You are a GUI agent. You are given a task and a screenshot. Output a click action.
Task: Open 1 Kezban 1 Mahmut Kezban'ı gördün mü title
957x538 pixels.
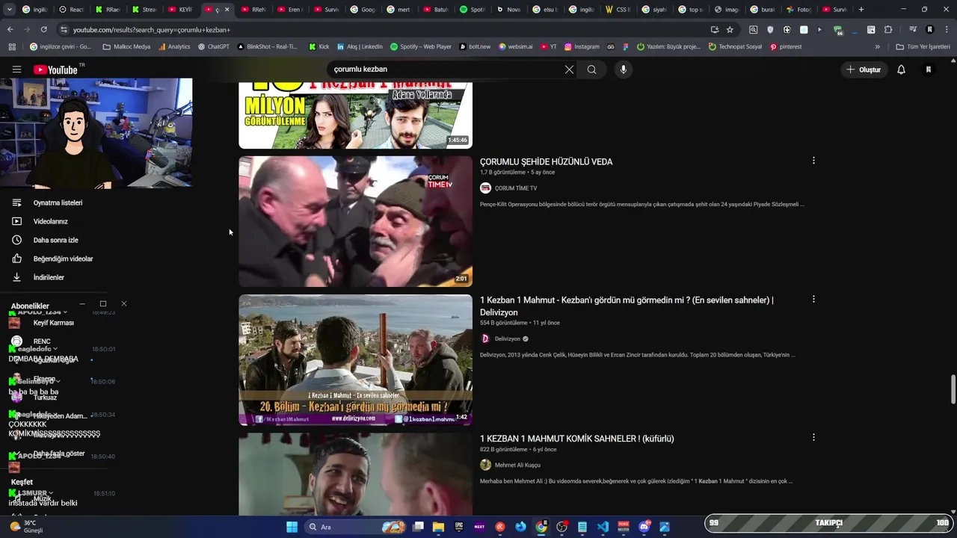pyautogui.click(x=627, y=306)
